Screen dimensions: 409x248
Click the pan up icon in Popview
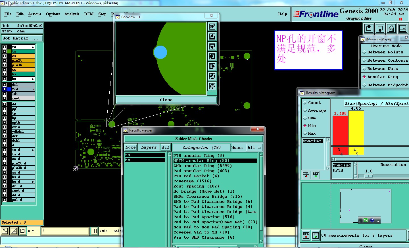(212, 36)
